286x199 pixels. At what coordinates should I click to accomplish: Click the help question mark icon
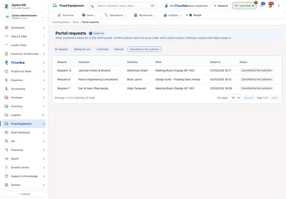click(279, 6)
